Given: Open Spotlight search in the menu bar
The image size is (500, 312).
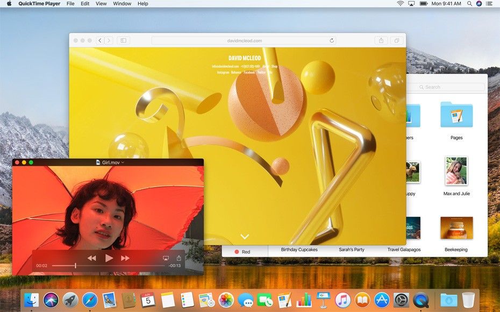Looking at the screenshot, I should 469,4.
